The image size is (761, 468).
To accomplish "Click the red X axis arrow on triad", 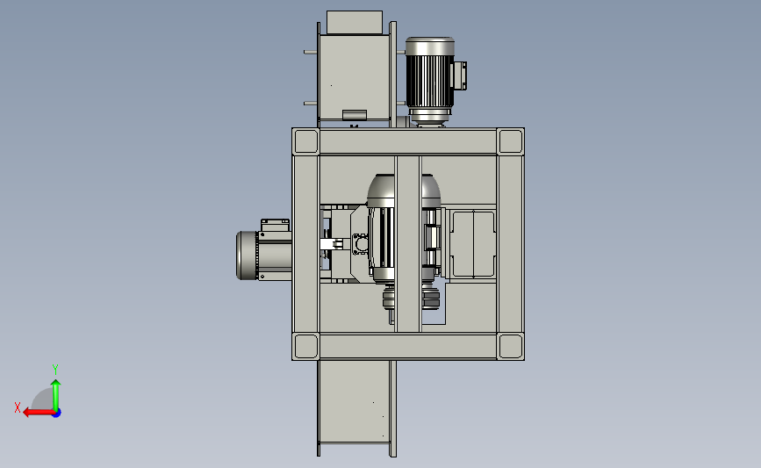I will click(x=38, y=413).
